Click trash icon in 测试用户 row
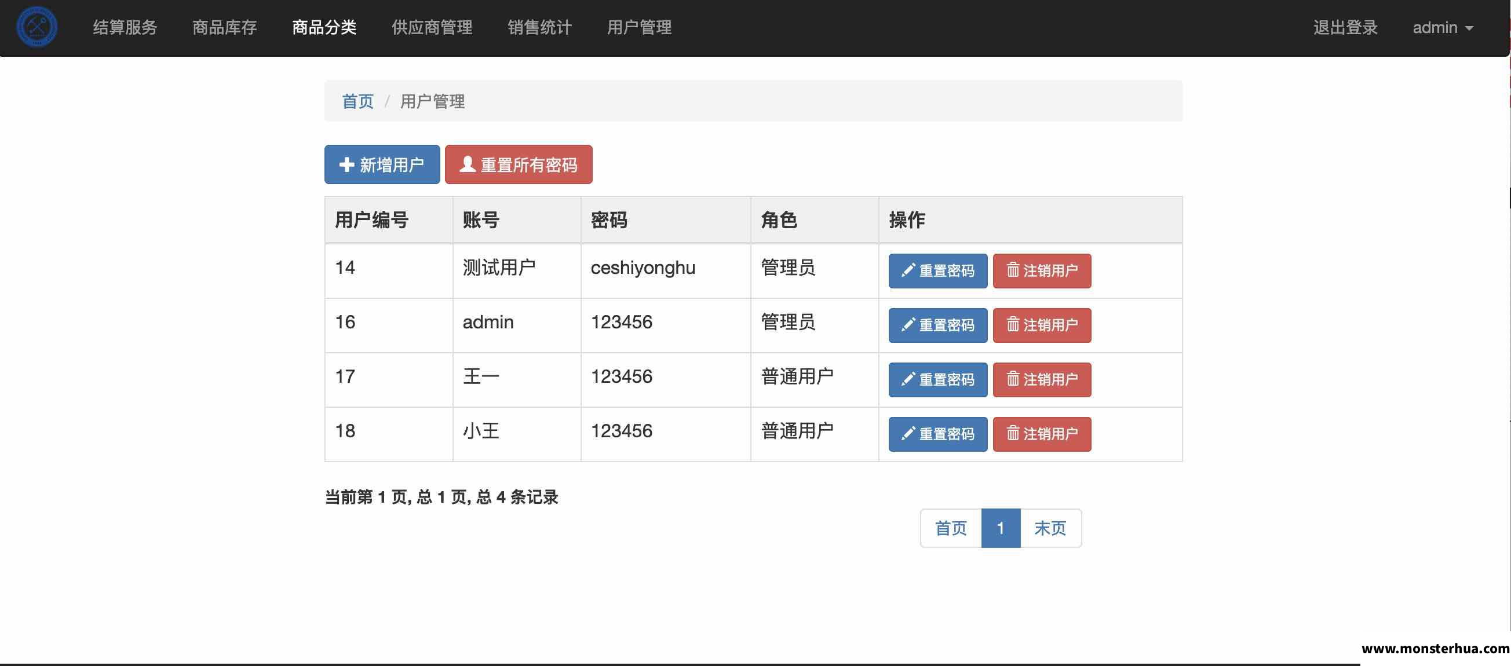1511x666 pixels. click(x=1013, y=270)
